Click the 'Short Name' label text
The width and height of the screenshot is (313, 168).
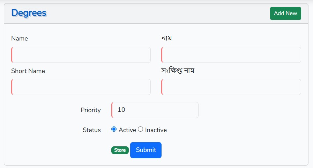[28, 71]
